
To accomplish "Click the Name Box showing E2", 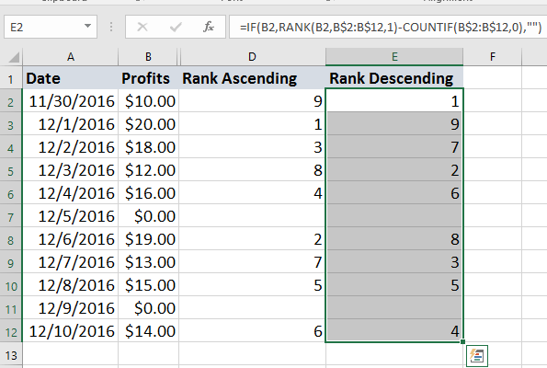I will pyautogui.click(x=51, y=27).
